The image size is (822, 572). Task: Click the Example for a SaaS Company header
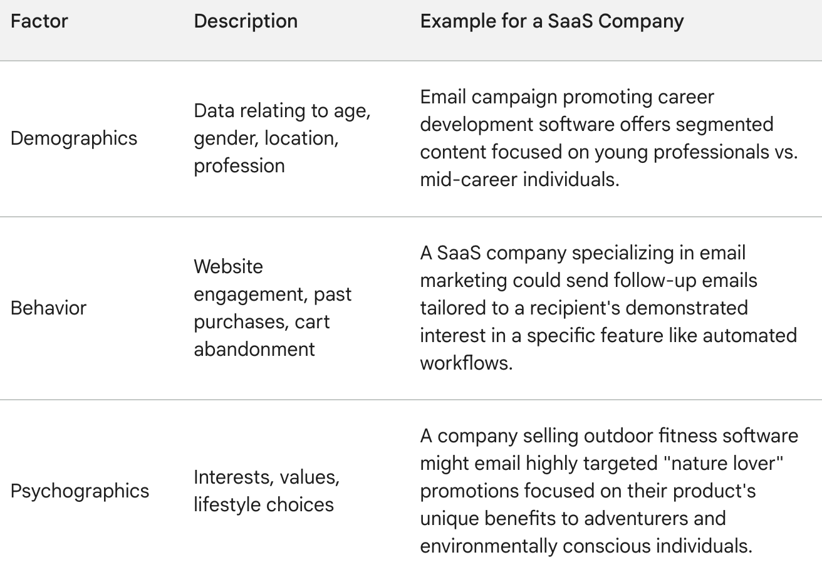click(552, 21)
